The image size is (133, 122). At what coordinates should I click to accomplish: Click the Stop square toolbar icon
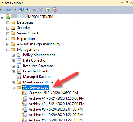(x=34, y=10)
